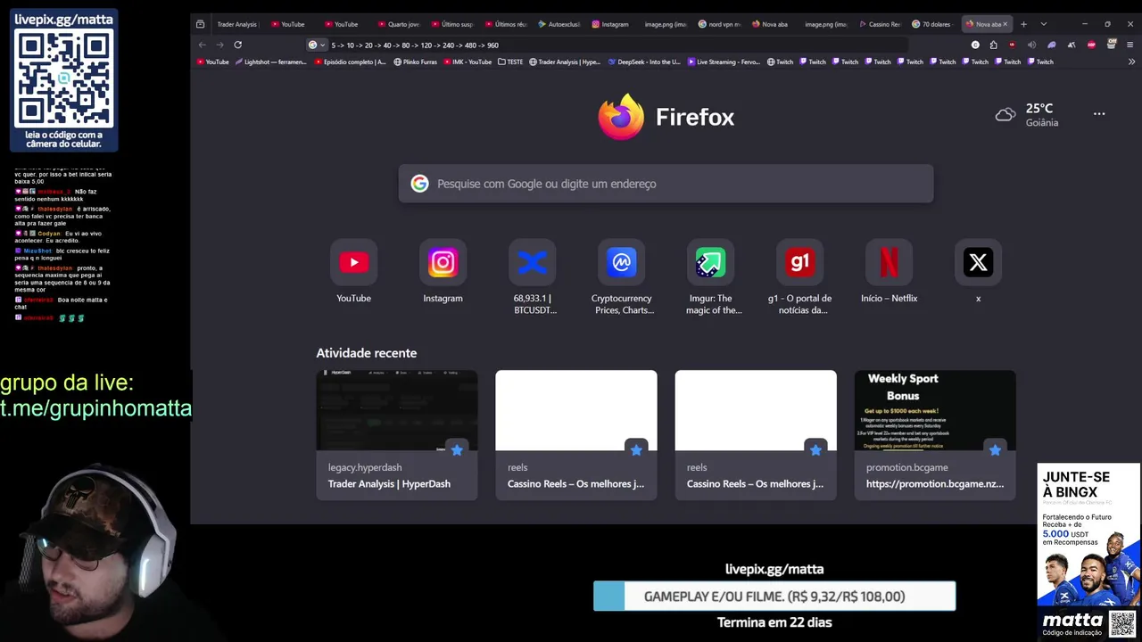Expand the TESTE bookmarks folder

point(510,62)
